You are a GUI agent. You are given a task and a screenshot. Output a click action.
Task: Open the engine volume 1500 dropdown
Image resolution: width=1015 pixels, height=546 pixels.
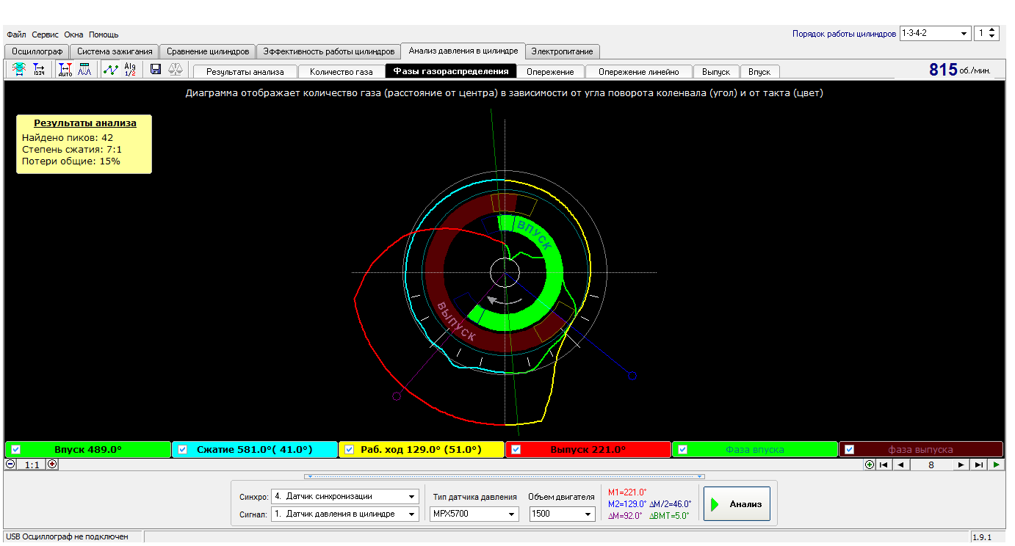pos(562,514)
